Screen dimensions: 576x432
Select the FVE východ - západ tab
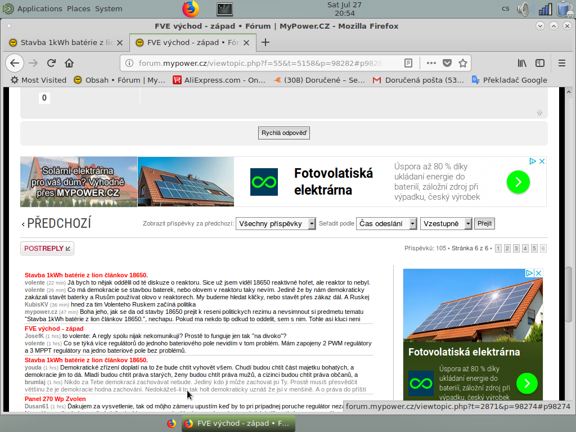click(193, 43)
